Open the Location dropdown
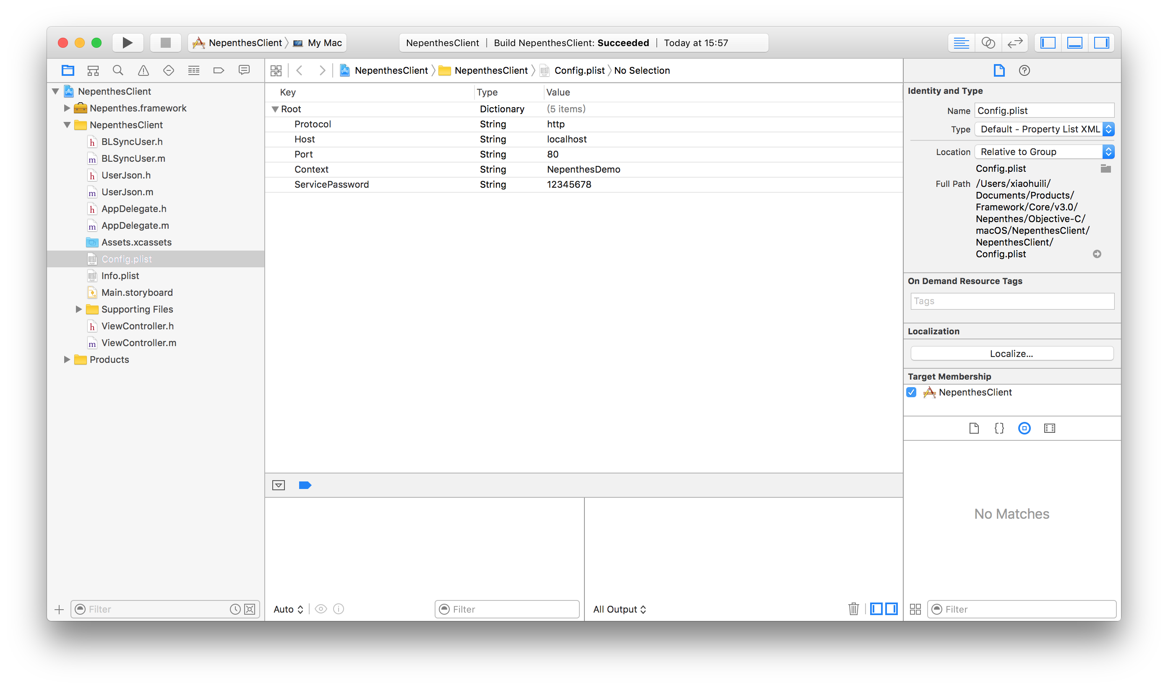The width and height of the screenshot is (1168, 688). tap(1044, 152)
